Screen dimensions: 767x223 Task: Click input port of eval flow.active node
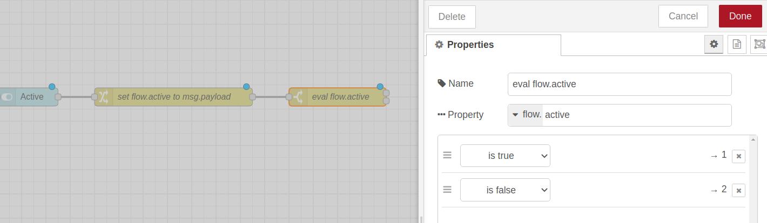(289, 97)
